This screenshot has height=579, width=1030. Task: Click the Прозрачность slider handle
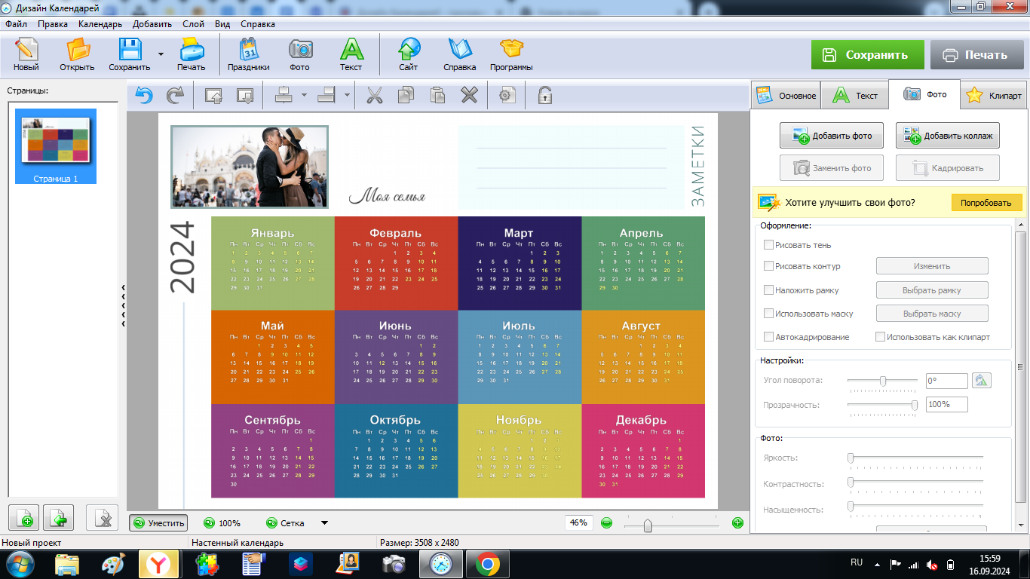(915, 405)
